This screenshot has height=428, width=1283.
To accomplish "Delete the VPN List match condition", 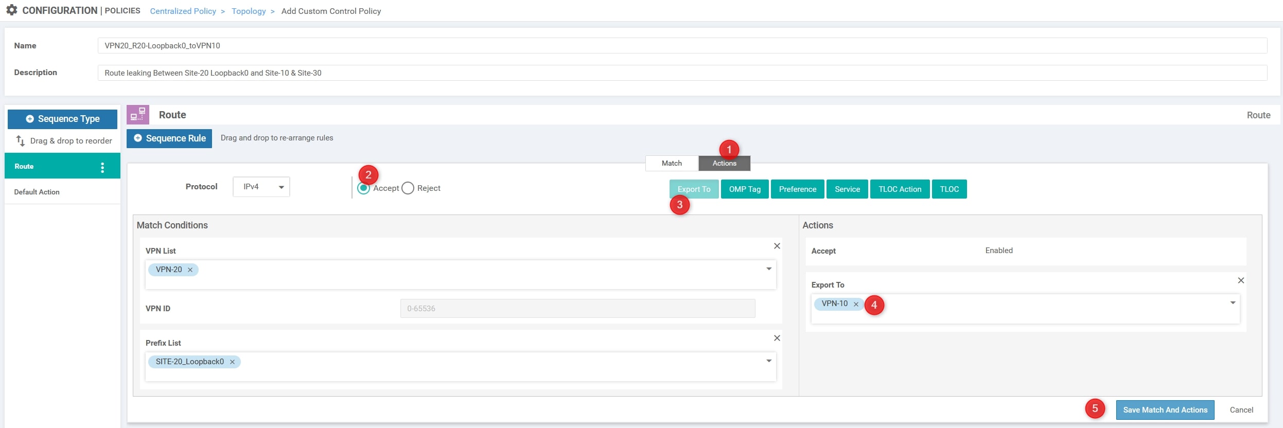I will 777,246.
